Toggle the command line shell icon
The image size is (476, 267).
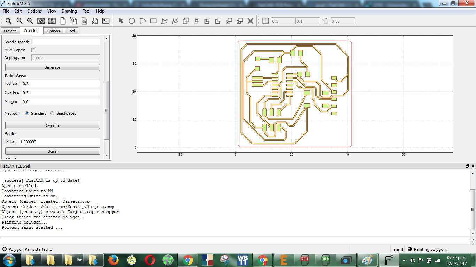106,21
